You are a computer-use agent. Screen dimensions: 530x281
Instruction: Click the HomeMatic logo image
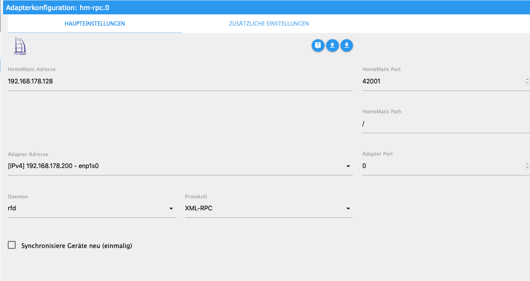click(x=20, y=46)
